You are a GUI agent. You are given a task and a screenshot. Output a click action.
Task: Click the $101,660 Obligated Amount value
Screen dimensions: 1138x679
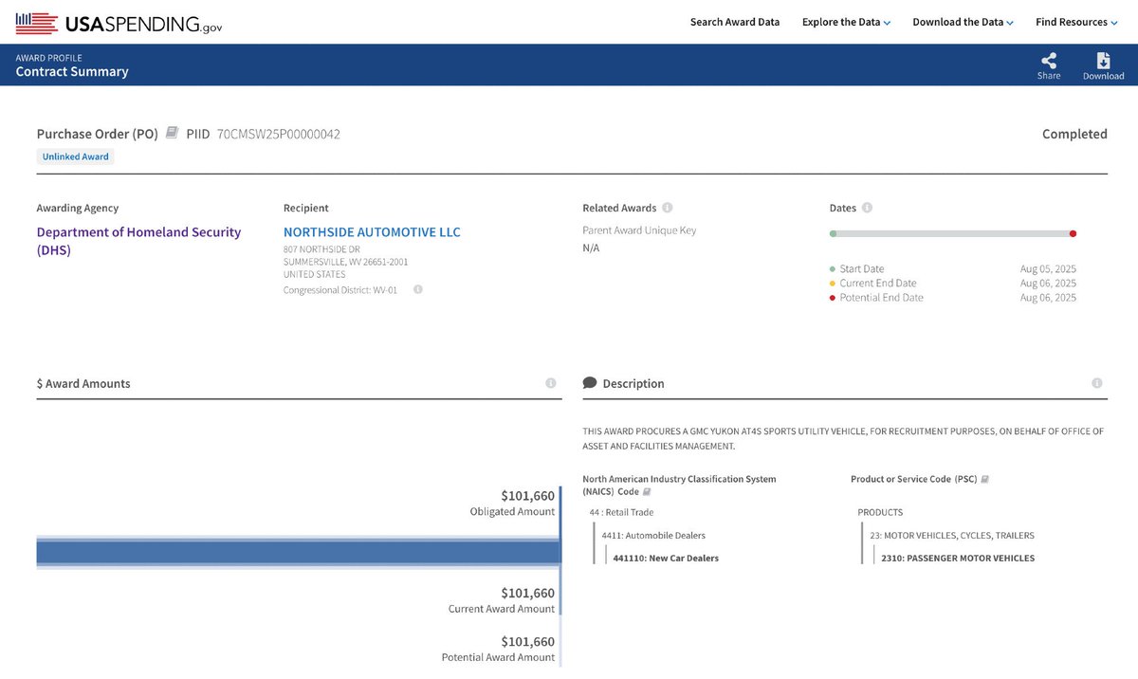click(x=527, y=495)
